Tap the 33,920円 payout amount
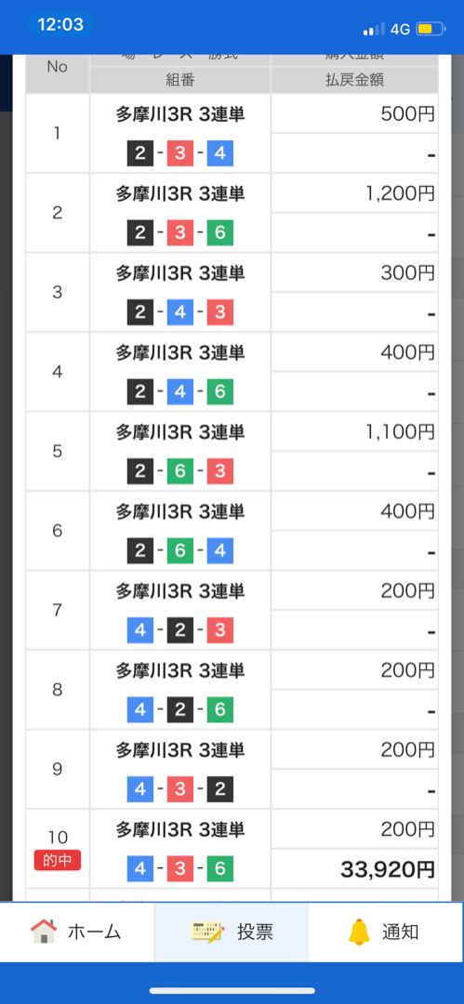Screen dimensions: 464x1004 [x=388, y=869]
